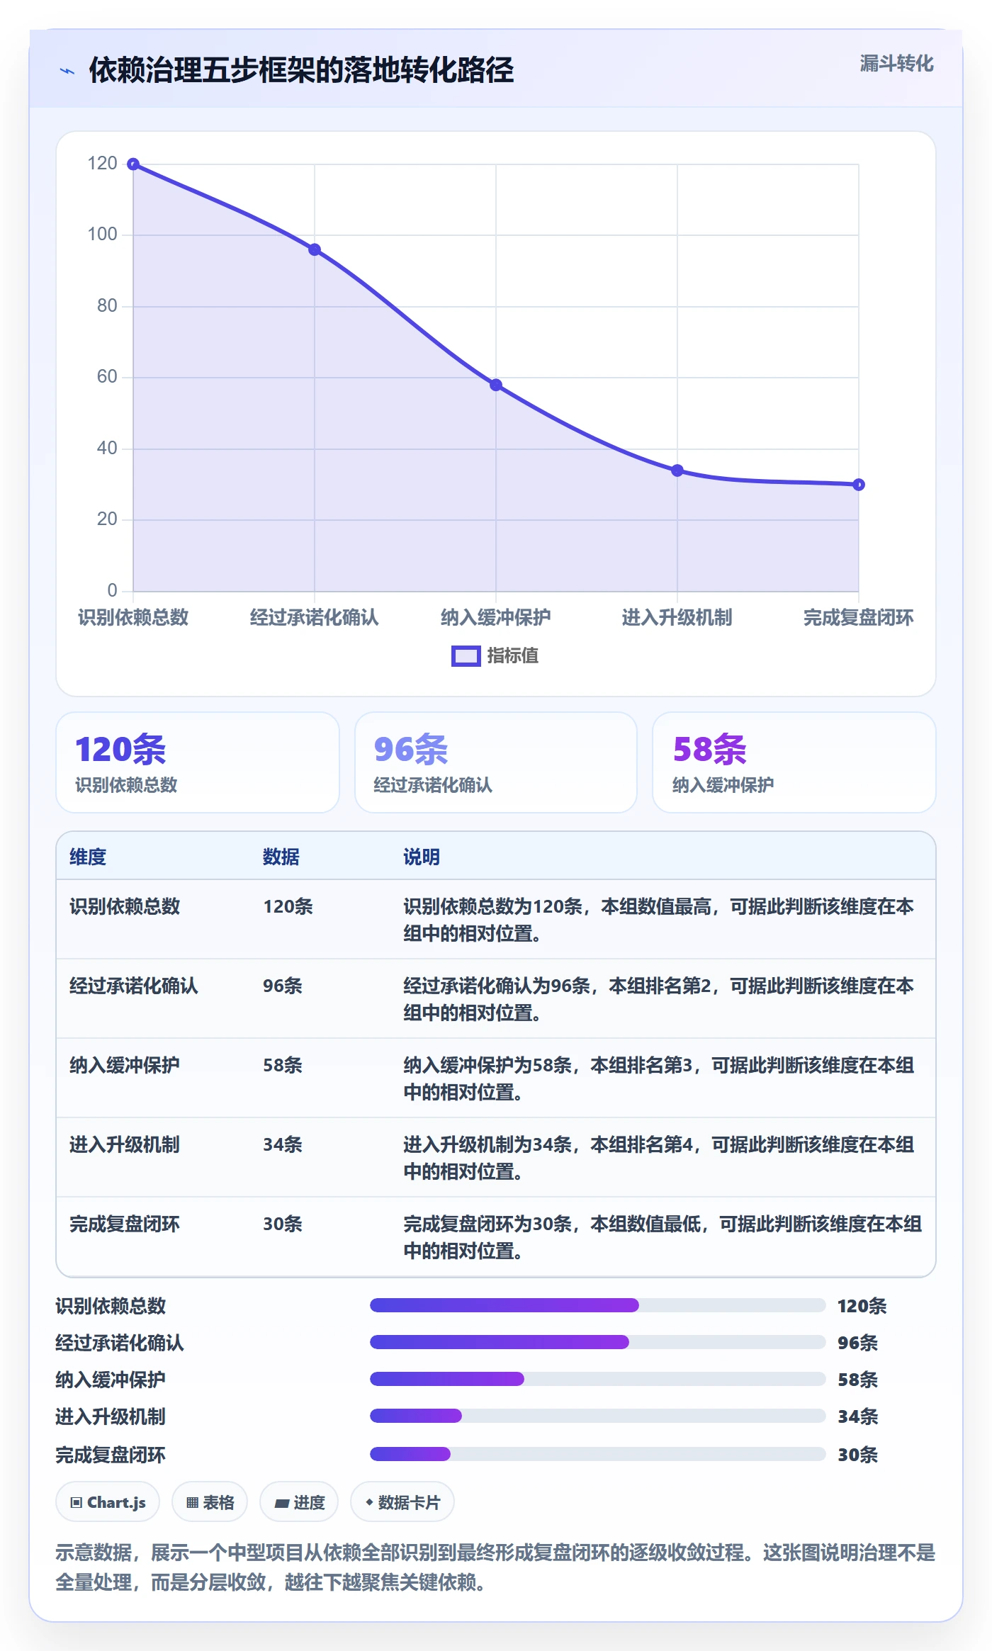Click the x-axis label 纳入缓冲保护
992x1651 pixels.
(496, 617)
